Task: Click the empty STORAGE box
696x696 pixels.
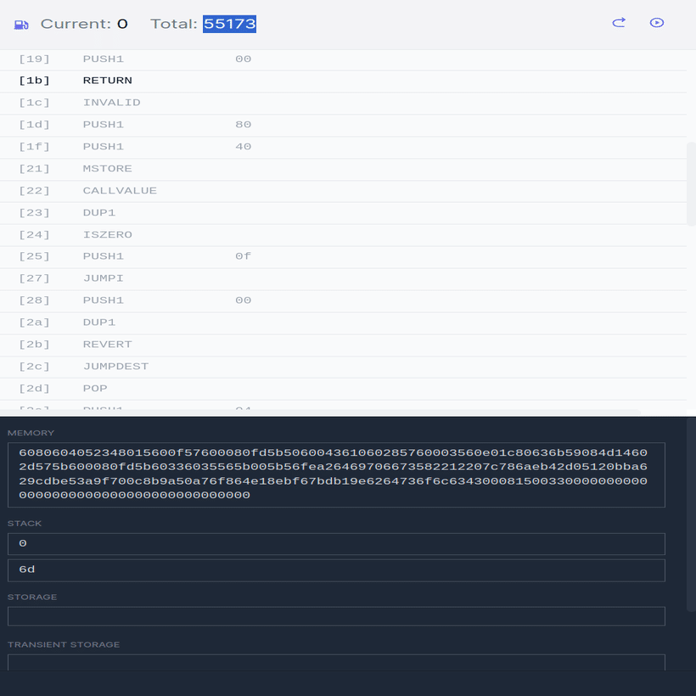Action: tap(336, 616)
